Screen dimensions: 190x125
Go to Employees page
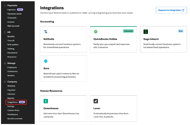pyautogui.click(x=12, y=67)
